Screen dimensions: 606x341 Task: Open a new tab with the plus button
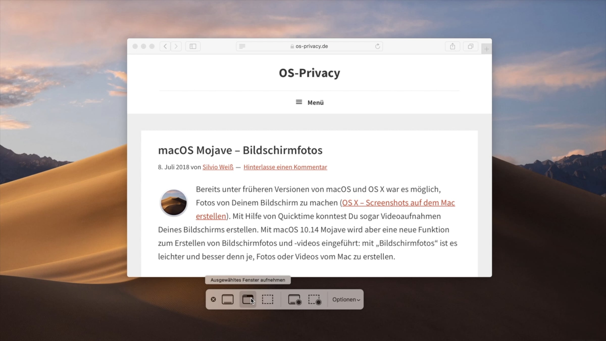487,49
